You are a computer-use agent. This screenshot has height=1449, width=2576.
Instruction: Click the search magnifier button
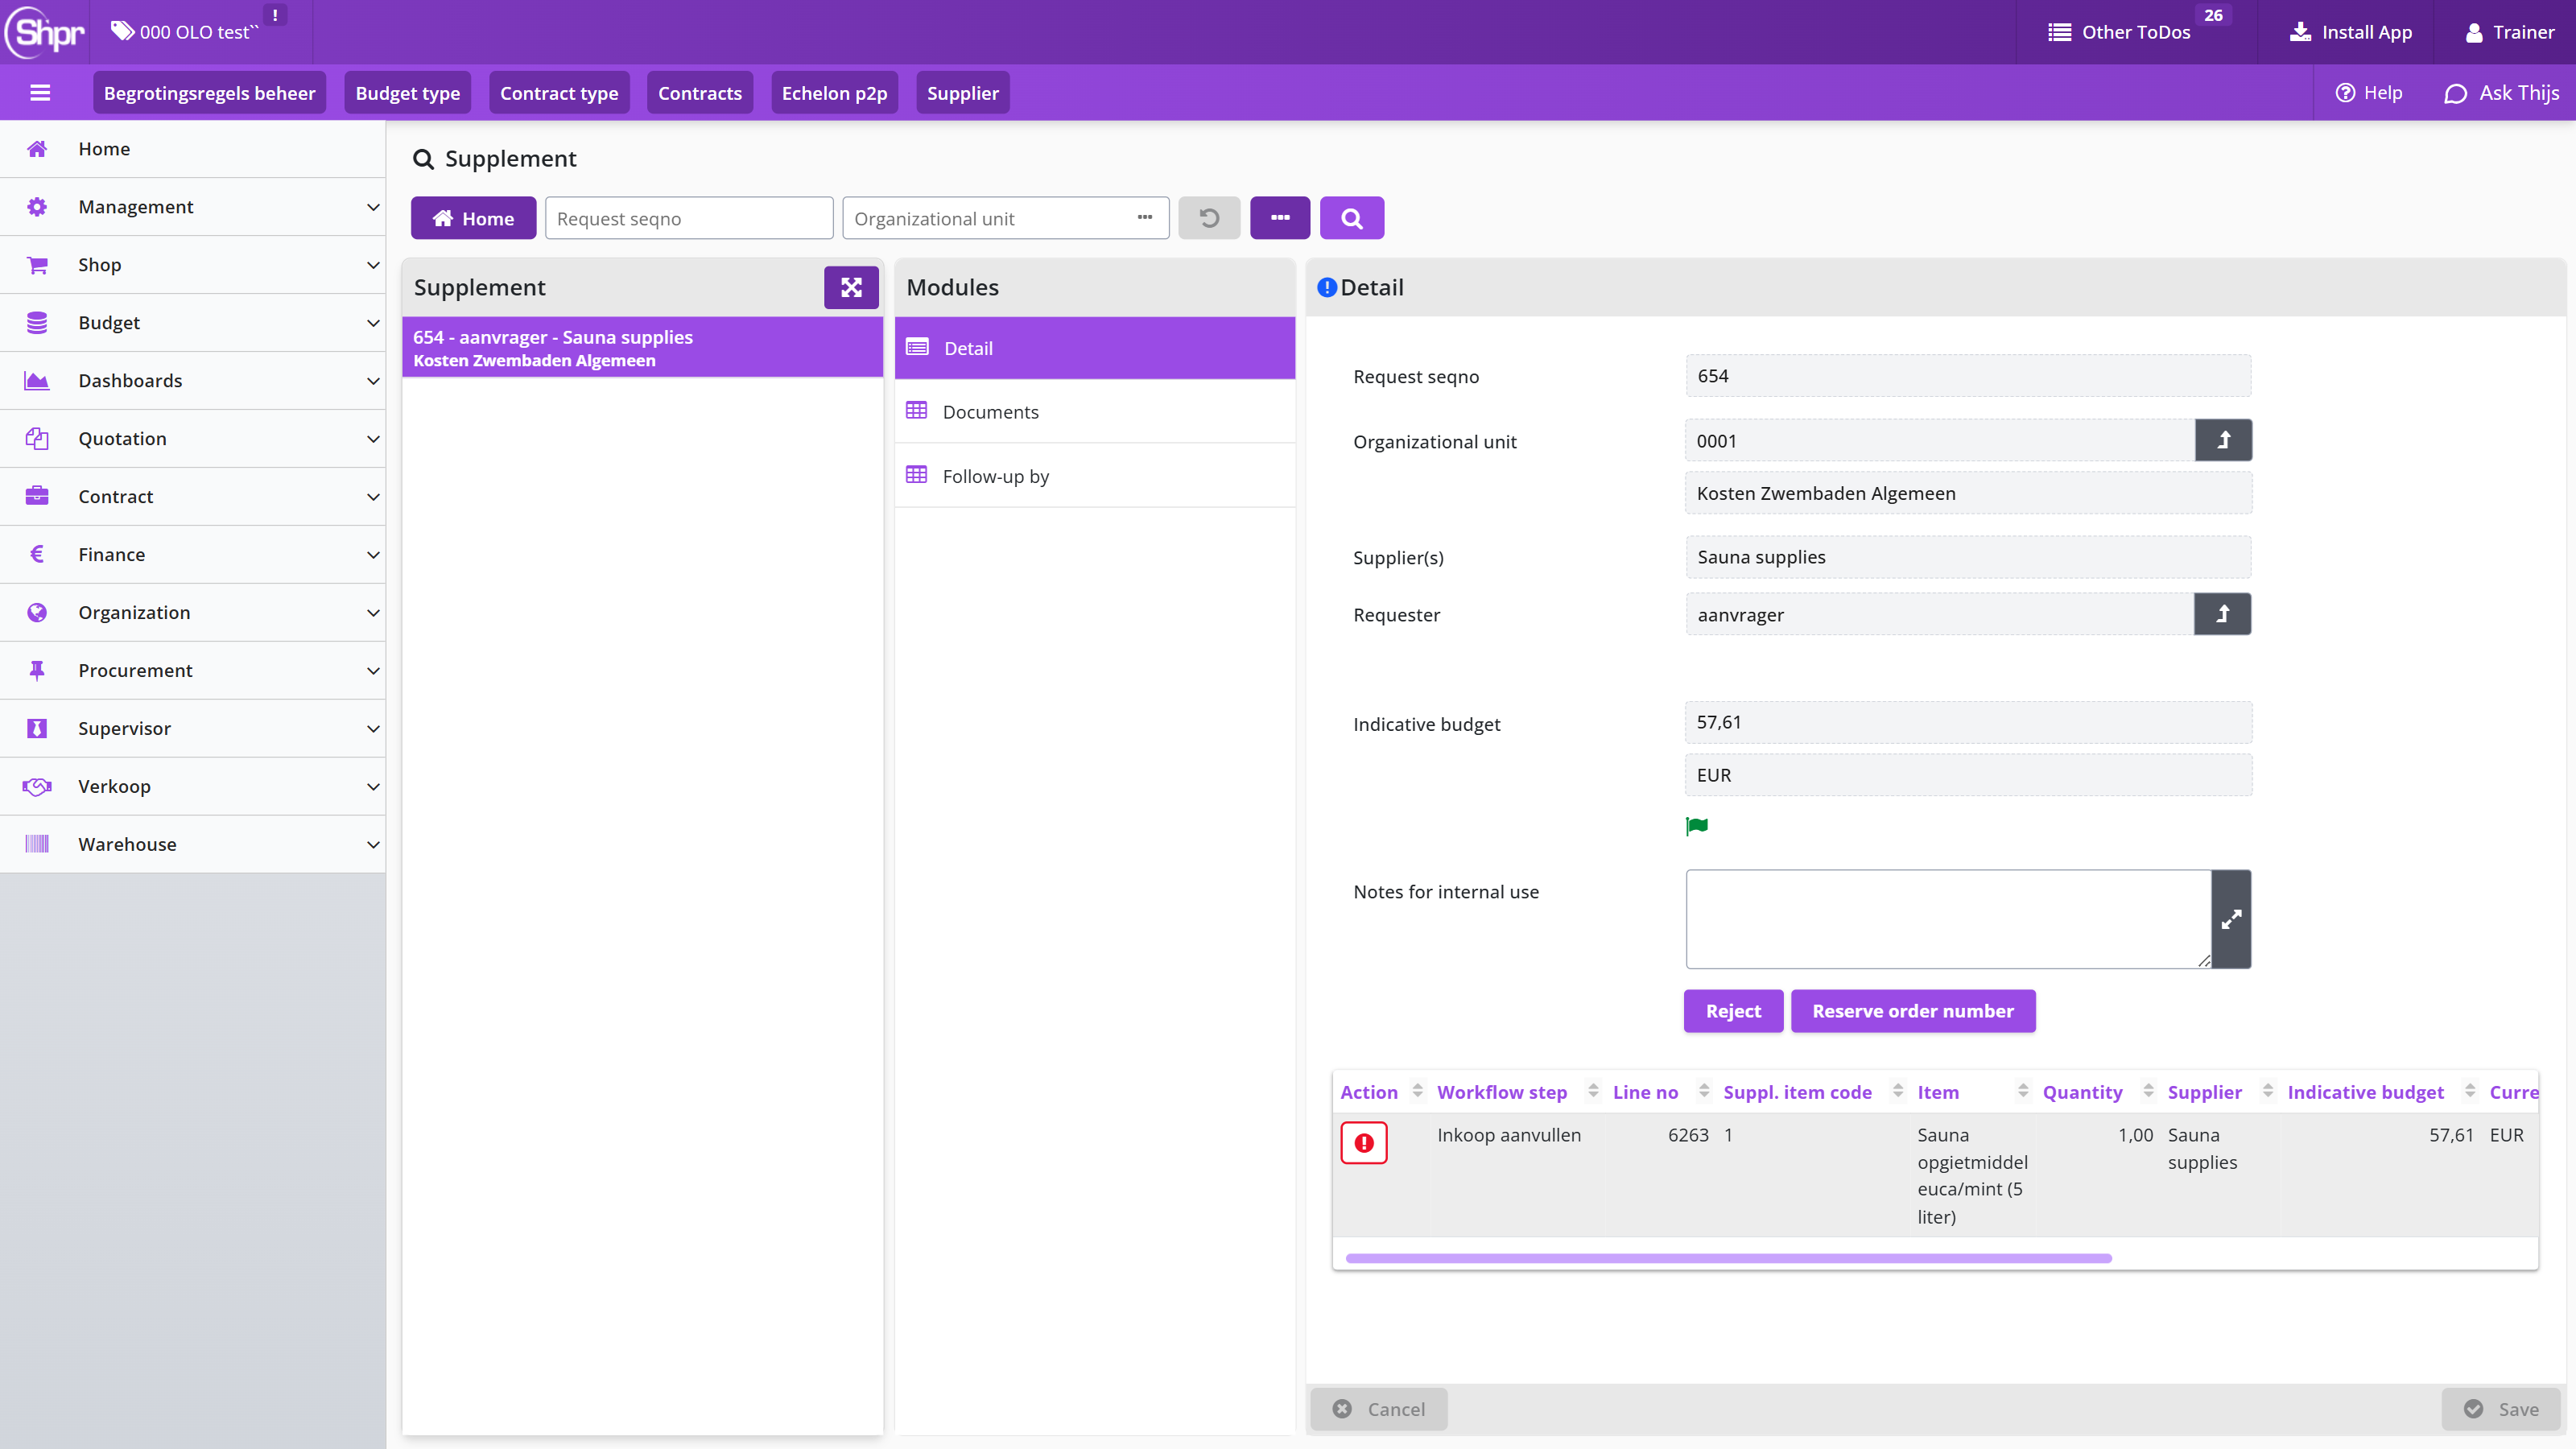coord(1352,218)
